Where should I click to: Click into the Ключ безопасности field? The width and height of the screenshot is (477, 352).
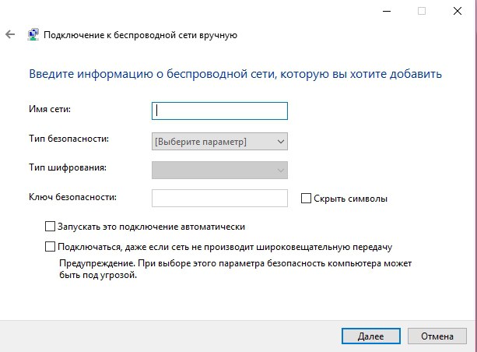(219, 199)
